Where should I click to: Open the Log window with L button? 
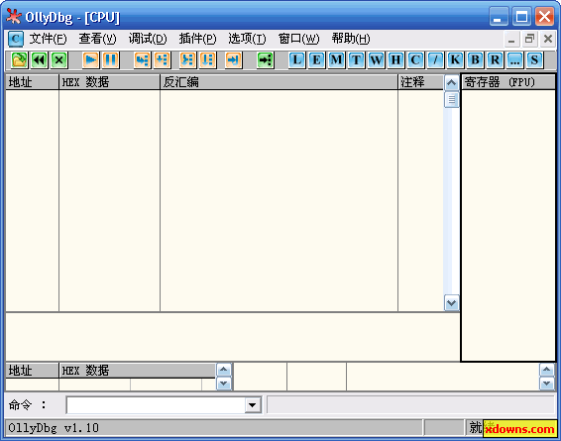point(297,60)
